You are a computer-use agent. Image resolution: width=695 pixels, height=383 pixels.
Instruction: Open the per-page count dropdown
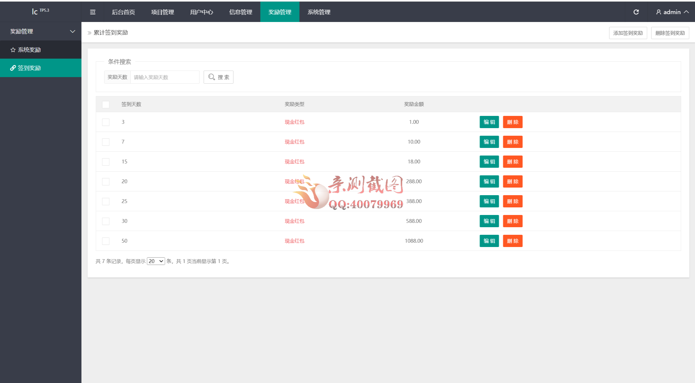pos(156,261)
